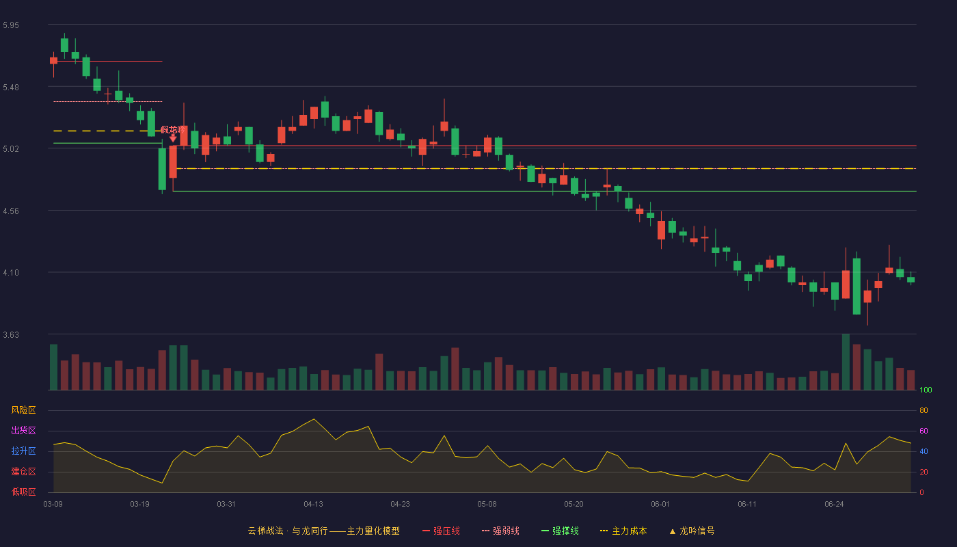Click the 龙吟信号 triangle legend entry
The height and width of the screenshot is (547, 957).
692,531
